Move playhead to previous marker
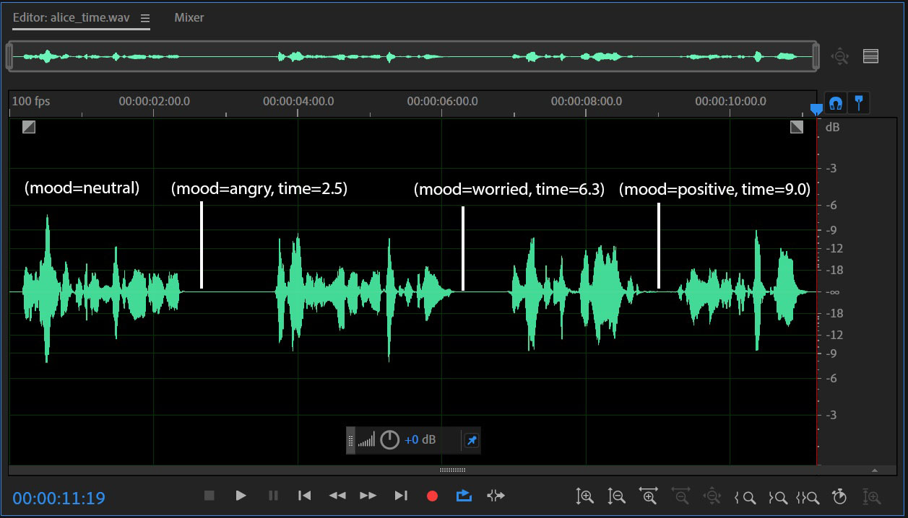This screenshot has height=518, width=908. (x=305, y=496)
